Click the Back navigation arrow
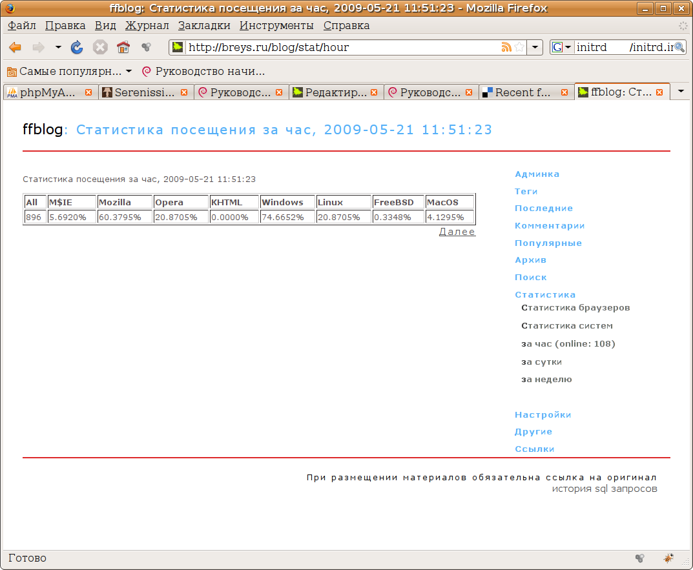The height and width of the screenshot is (570, 693). 16,47
